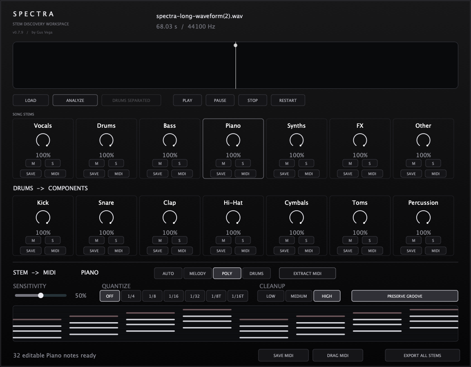Select the Synths stem card title
The height and width of the screenshot is (367, 471).
tap(297, 126)
